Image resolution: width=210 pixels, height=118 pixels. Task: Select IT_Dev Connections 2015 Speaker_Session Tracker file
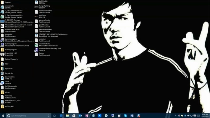(12, 12)
